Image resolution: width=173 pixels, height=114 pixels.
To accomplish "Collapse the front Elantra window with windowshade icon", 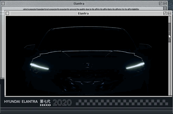I will click(x=169, y=13).
